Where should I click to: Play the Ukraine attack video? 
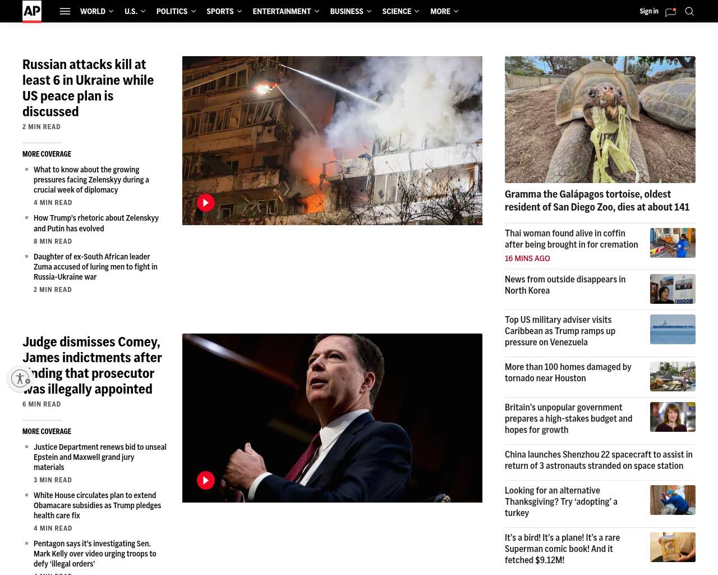[206, 203]
